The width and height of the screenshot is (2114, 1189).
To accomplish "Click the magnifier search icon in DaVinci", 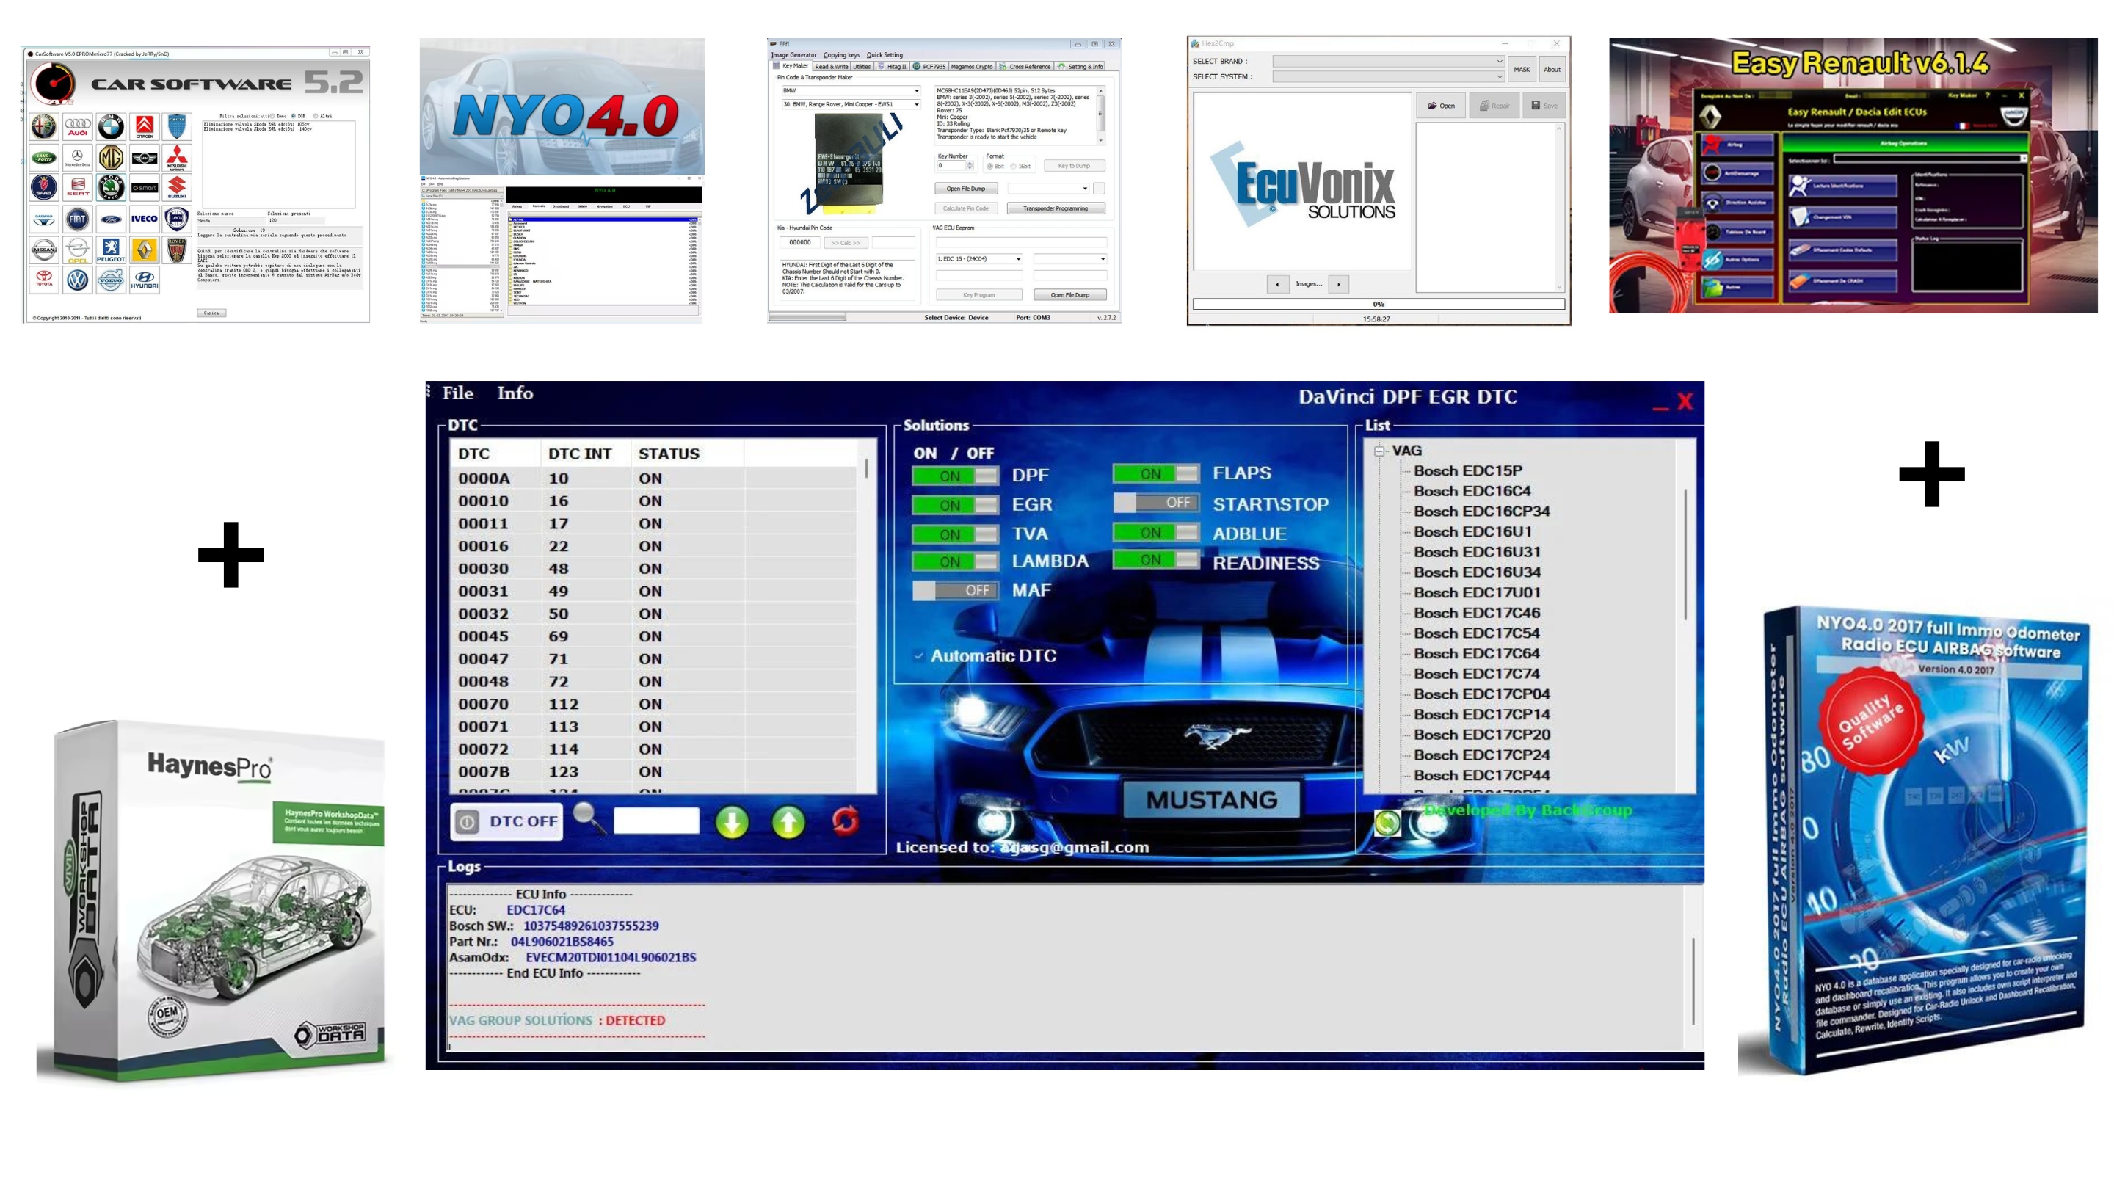I will (x=589, y=818).
